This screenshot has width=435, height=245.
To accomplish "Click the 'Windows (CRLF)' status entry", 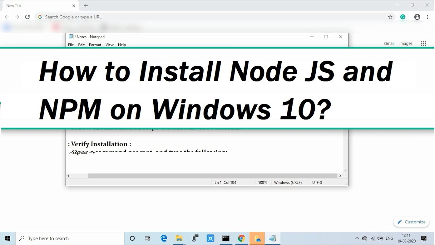I will pyautogui.click(x=288, y=183).
